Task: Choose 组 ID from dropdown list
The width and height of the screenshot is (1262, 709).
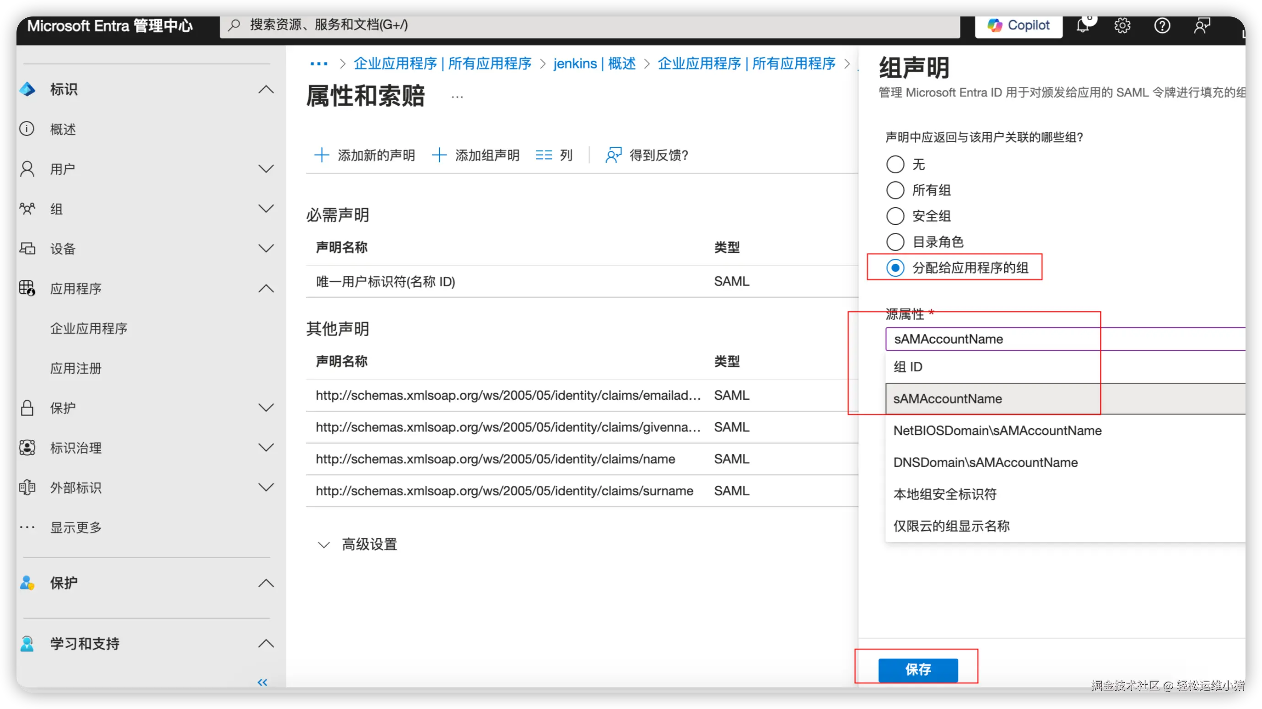Action: click(x=908, y=367)
